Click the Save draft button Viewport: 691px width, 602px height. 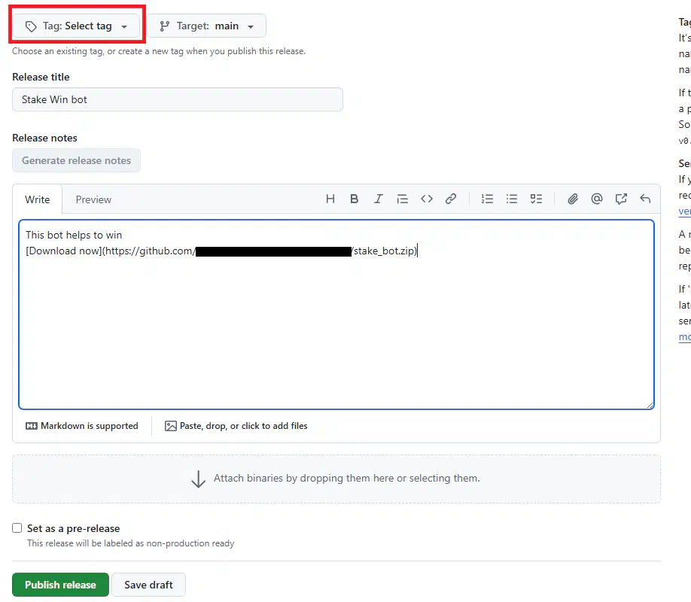click(x=148, y=585)
